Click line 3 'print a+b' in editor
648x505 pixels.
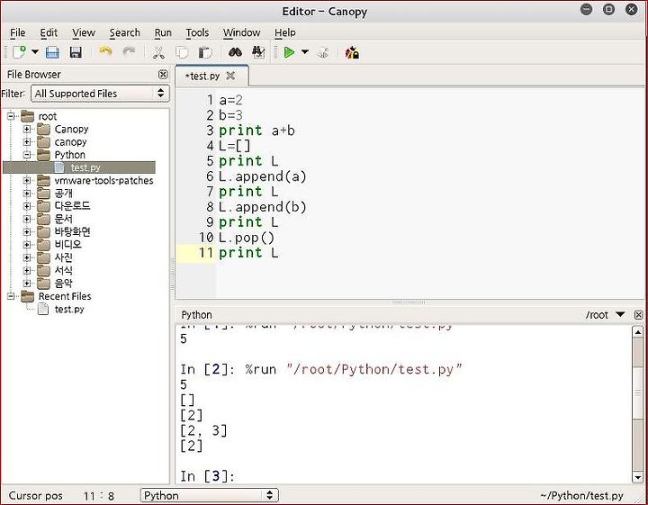click(x=257, y=131)
